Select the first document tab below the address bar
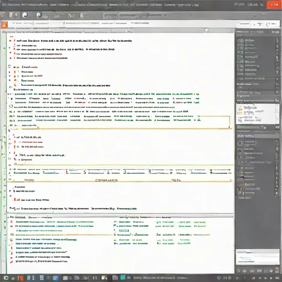The image size is (282, 282). point(28,31)
